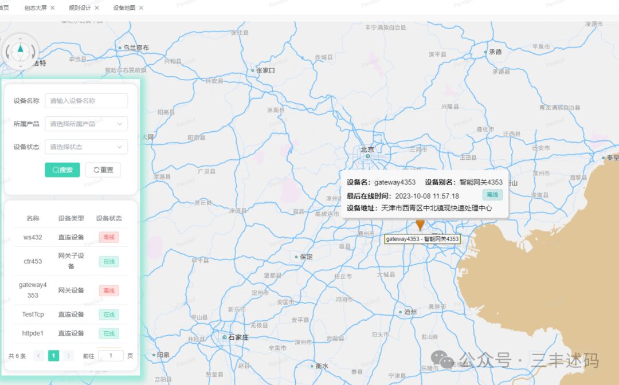Switch to the 规则设计 tab

coord(80,8)
